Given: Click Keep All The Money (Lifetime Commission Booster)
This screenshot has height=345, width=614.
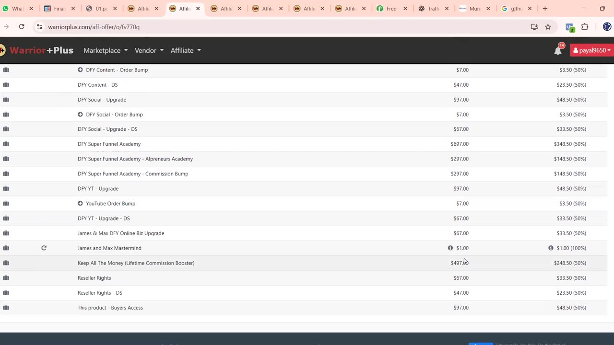Looking at the screenshot, I should pos(136,263).
